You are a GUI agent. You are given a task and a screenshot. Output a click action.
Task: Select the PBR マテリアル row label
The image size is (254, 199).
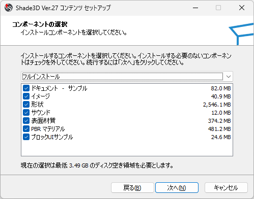pos(48,129)
